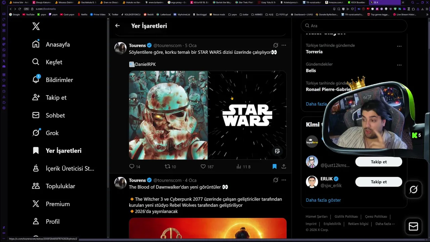430x242 pixels.
Task: Open Erişilebilirlik footer link
Action: pyautogui.click(x=332, y=224)
